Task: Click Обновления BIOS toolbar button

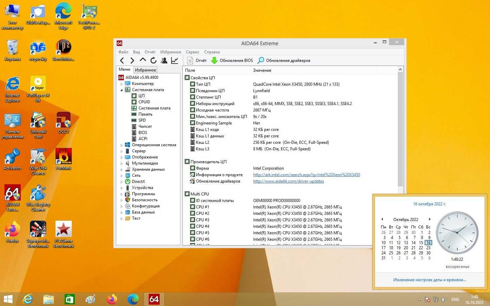Action: click(x=232, y=61)
